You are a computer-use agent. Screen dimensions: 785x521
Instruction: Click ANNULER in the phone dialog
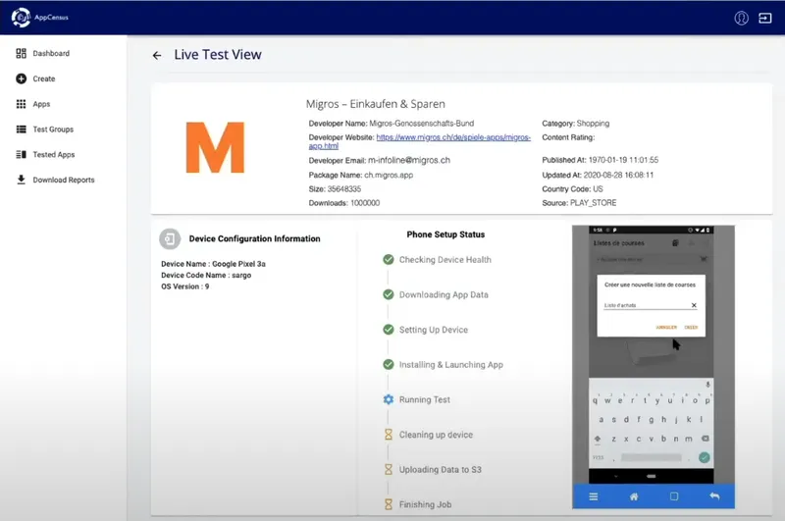tap(666, 328)
